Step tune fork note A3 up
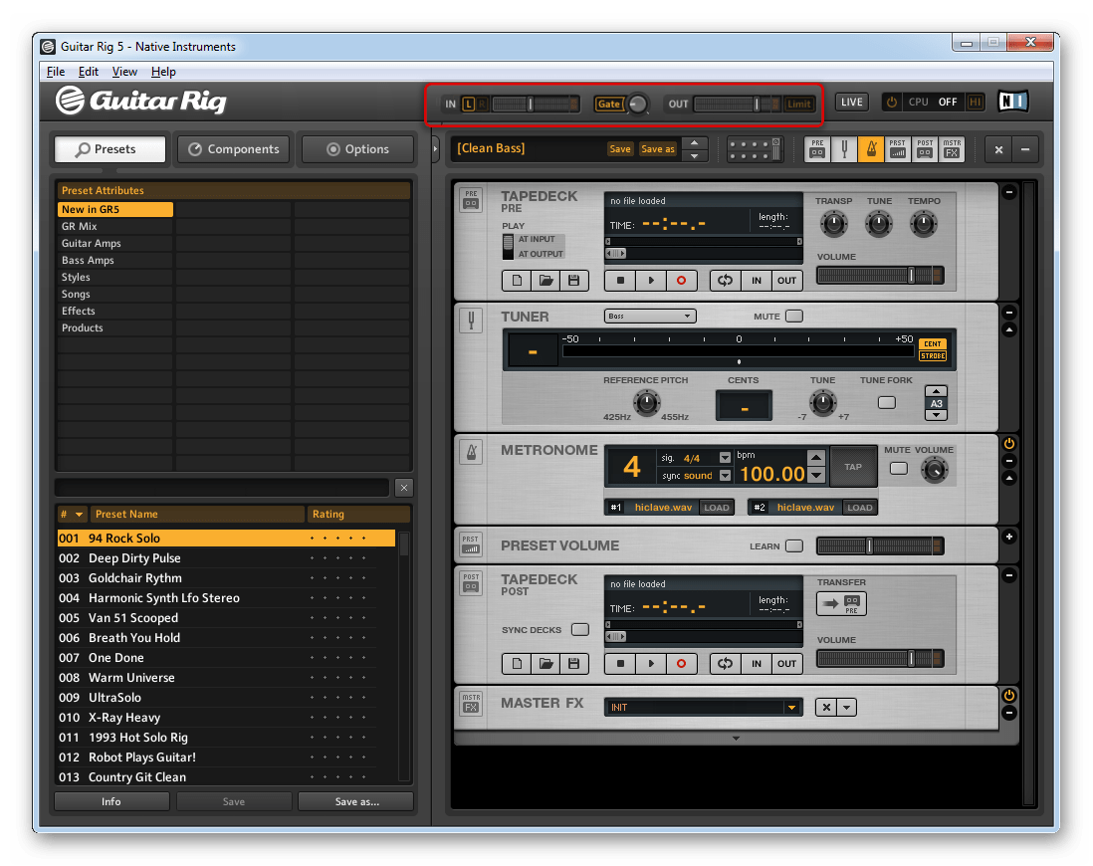Viewport: 1093px width, 866px height. pyautogui.click(x=936, y=391)
